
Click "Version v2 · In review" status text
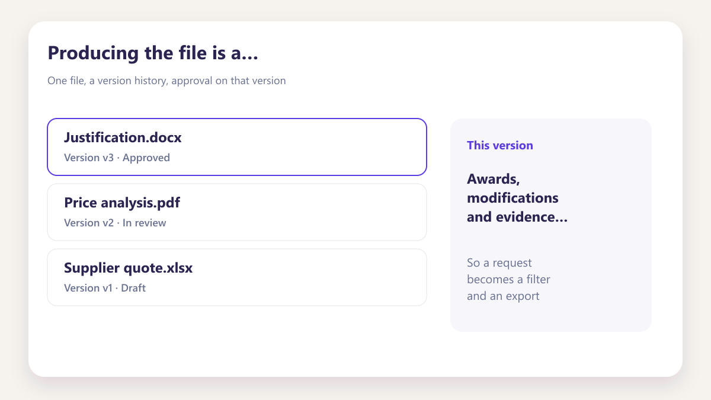(115, 223)
